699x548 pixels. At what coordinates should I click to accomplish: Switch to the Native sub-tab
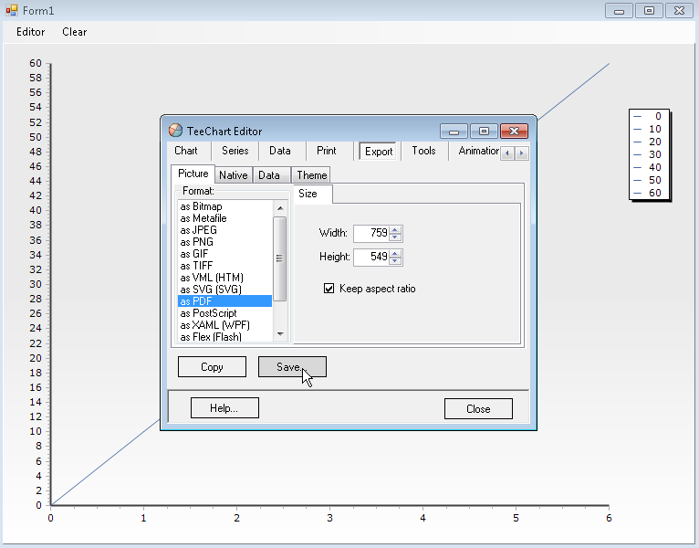233,175
